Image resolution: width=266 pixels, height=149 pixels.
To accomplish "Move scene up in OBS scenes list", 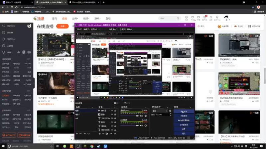I will tap(85, 134).
